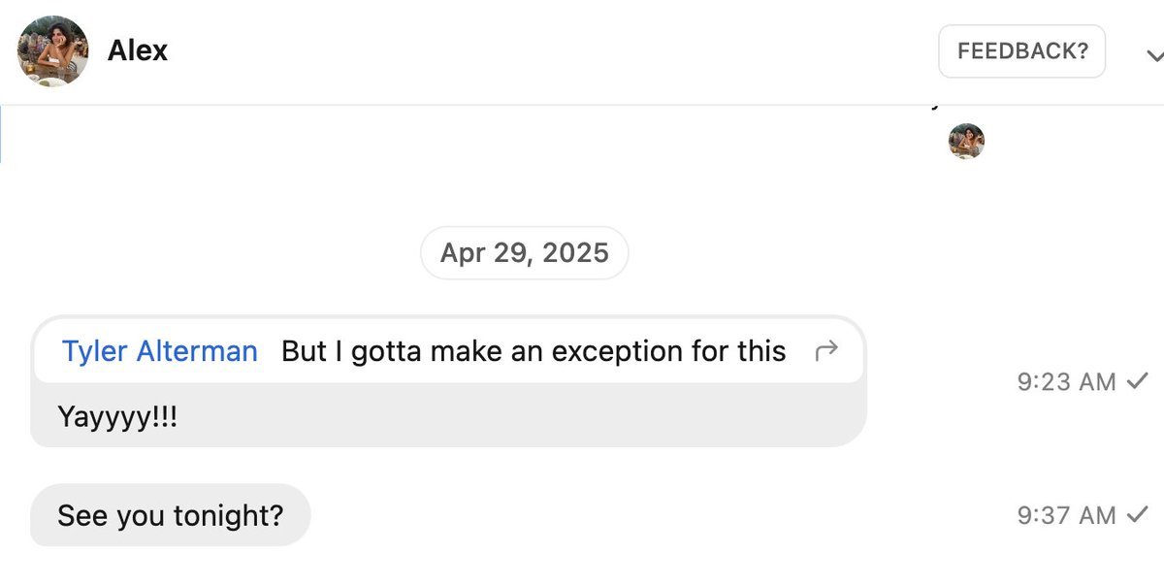The height and width of the screenshot is (586, 1164).
Task: Open Alex's profile photo in the header
Action: click(x=53, y=51)
